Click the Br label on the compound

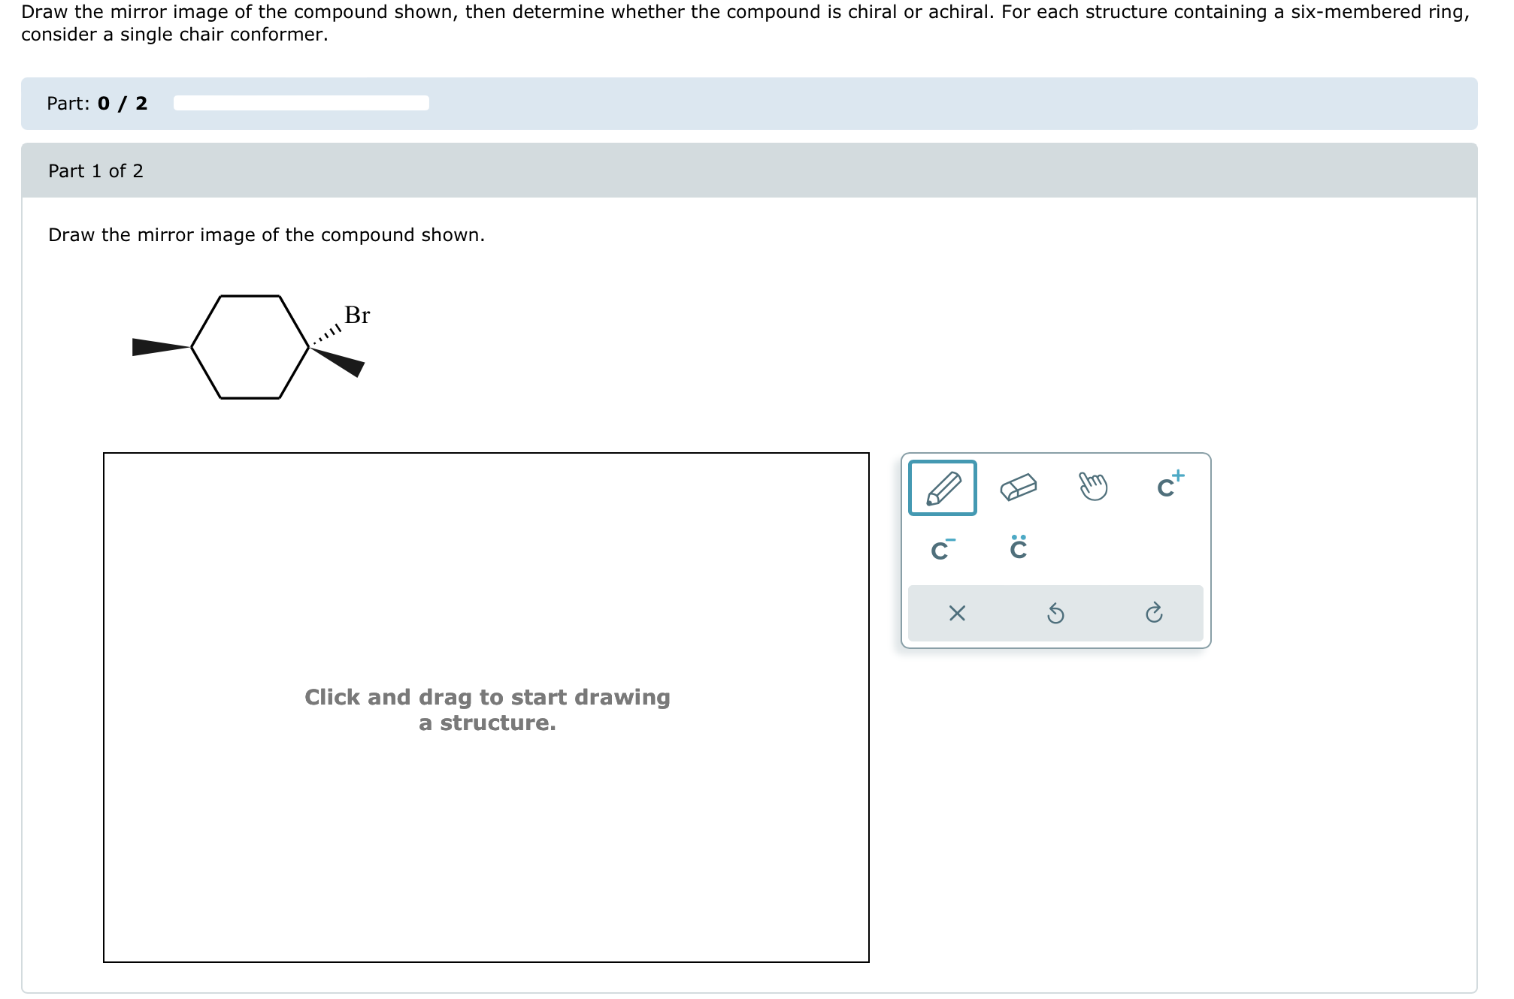356,315
